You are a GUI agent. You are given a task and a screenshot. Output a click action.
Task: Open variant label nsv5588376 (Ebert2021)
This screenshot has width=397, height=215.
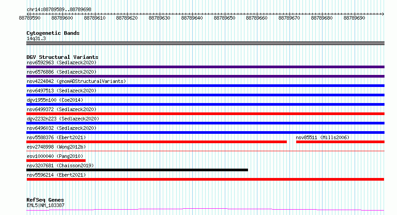pyautogui.click(x=56, y=137)
